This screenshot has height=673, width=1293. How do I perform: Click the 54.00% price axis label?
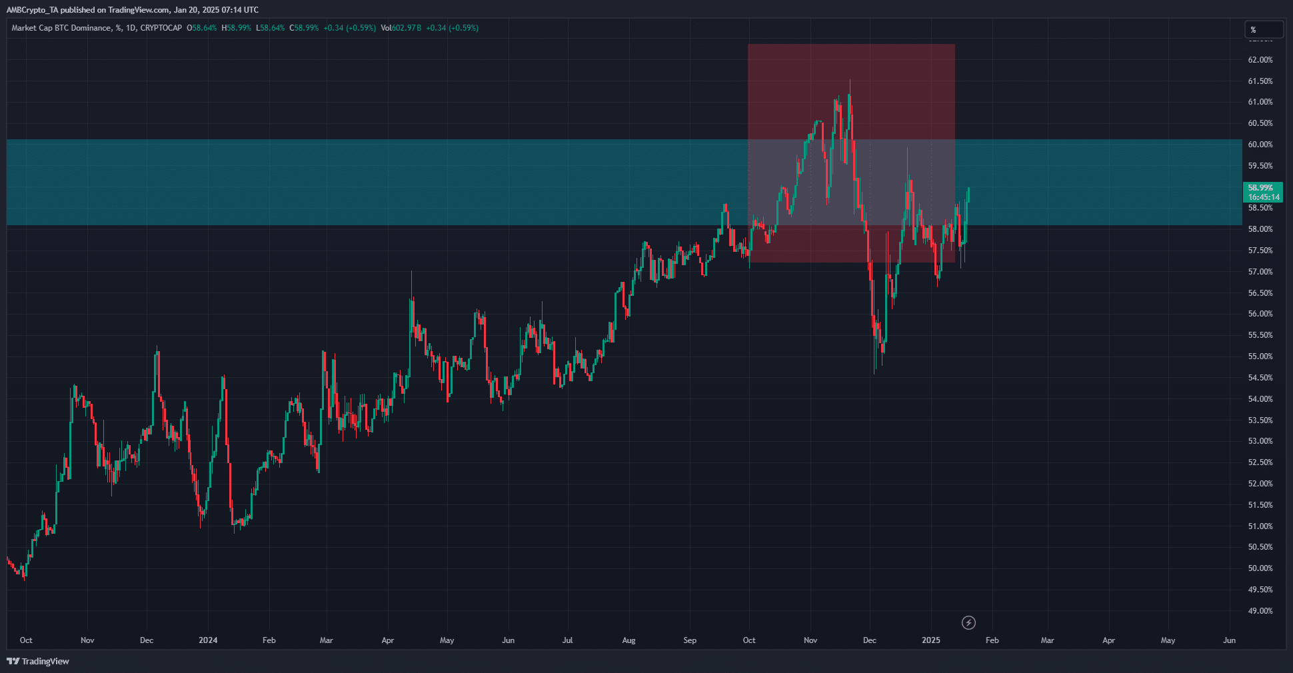[1260, 399]
